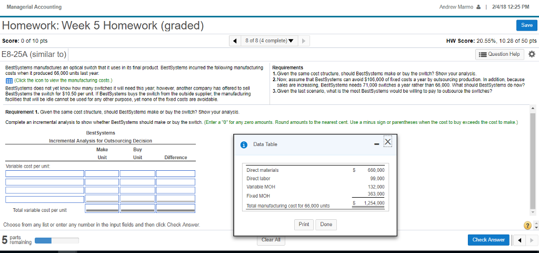Click the 660,000 direct materials value
This screenshot has width=539, height=253.
(376, 170)
